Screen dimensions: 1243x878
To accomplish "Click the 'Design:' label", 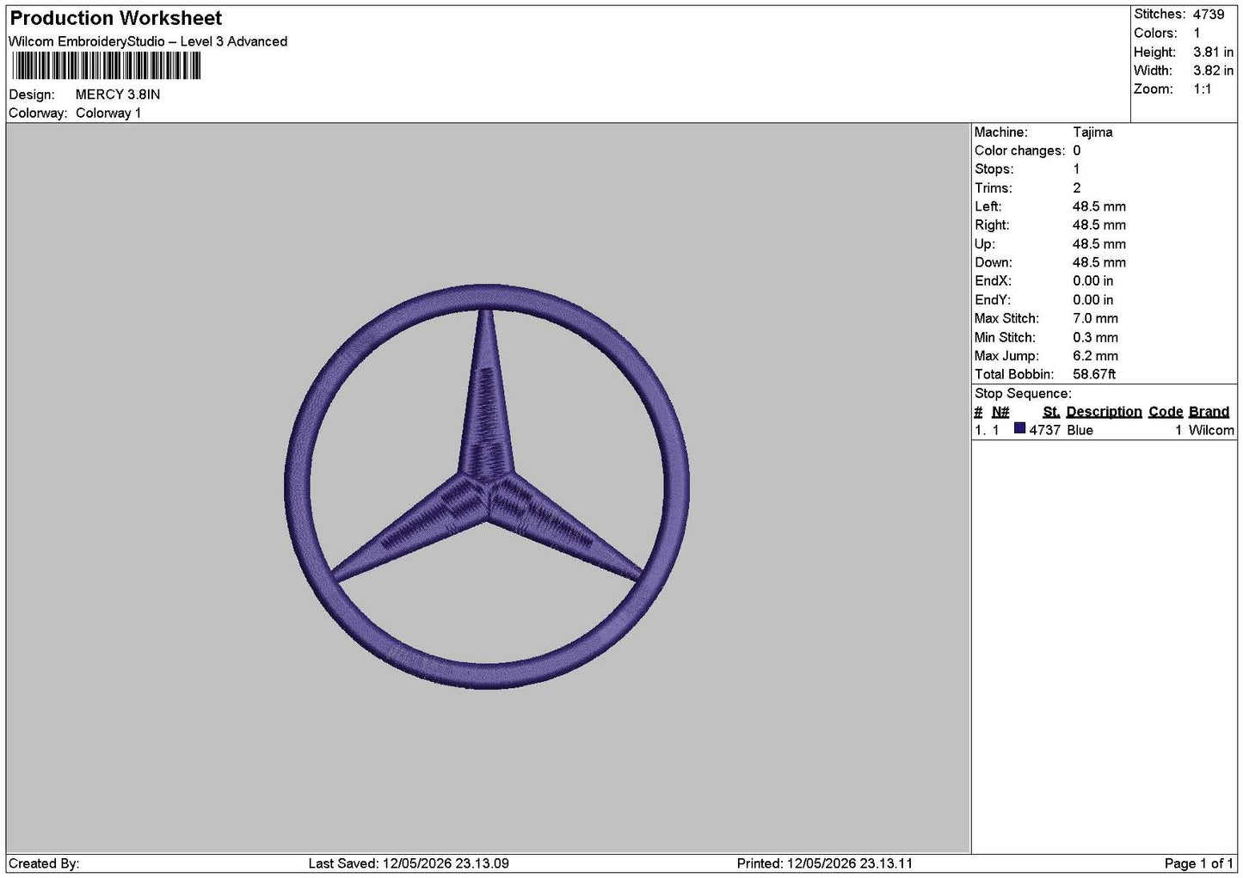I will coord(31,95).
